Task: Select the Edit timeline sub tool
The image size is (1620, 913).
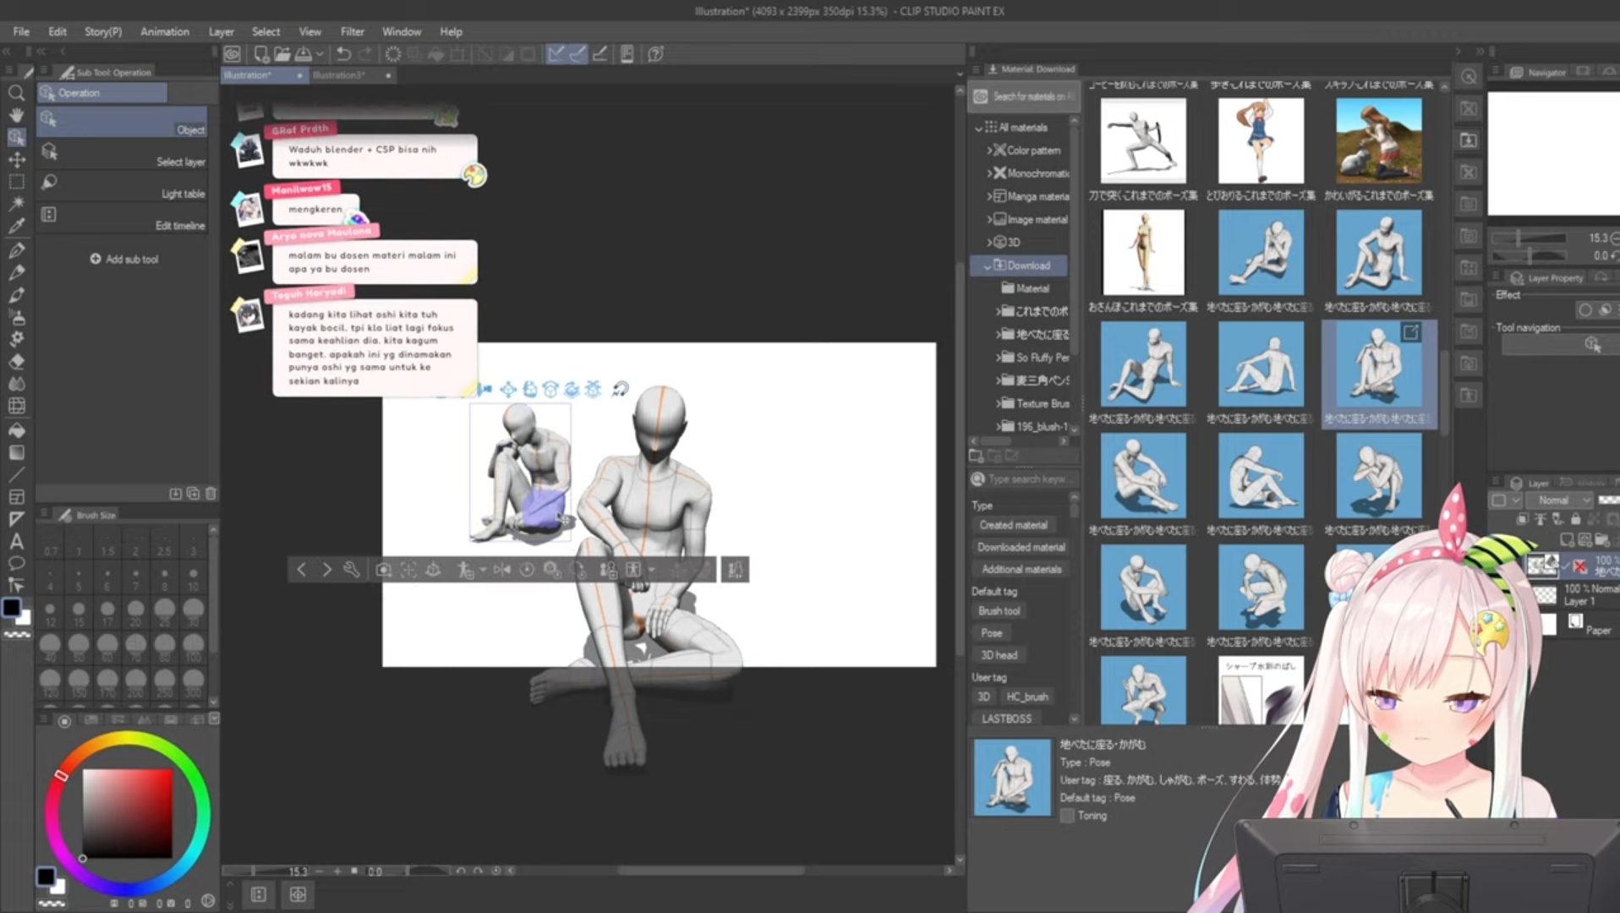Action: (x=123, y=218)
